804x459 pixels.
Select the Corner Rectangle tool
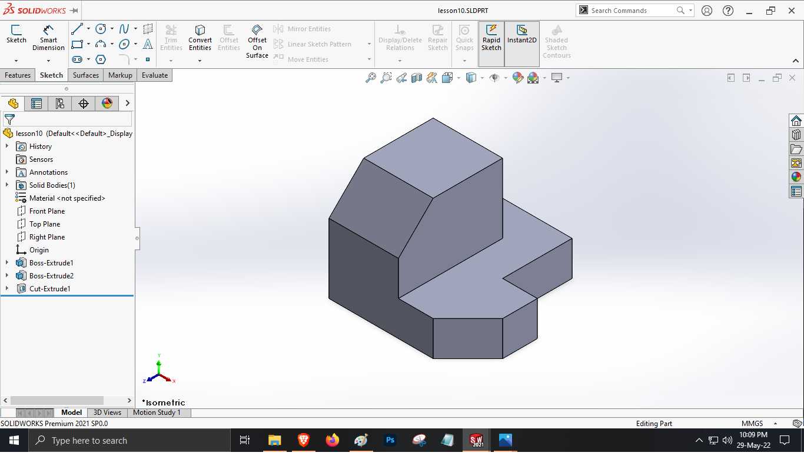[x=77, y=44]
